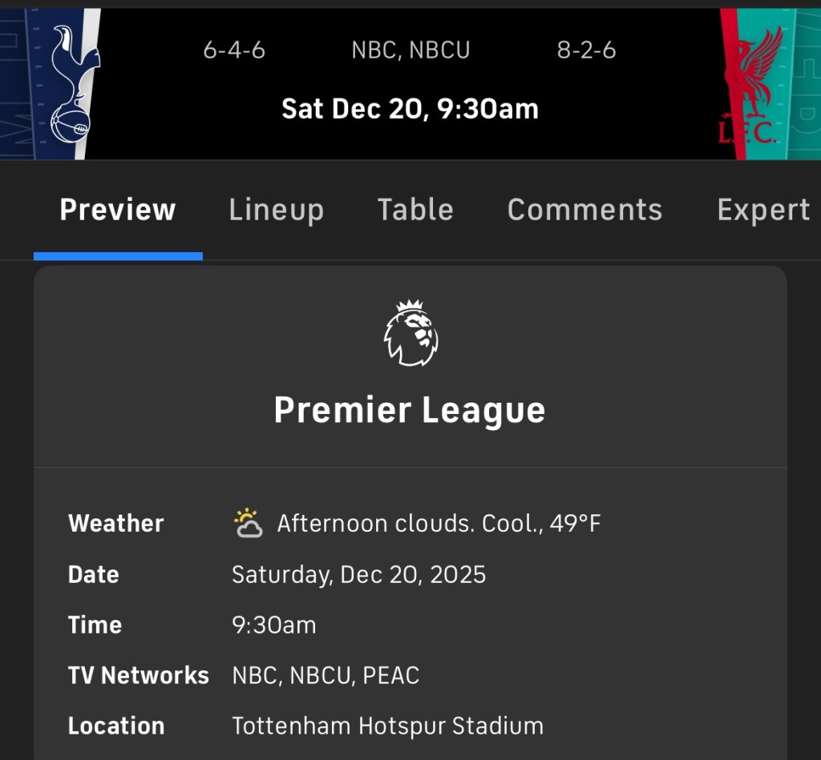Select the Saturday, Dec 20, 2025 date
Screen dimensions: 821x760
358,574
